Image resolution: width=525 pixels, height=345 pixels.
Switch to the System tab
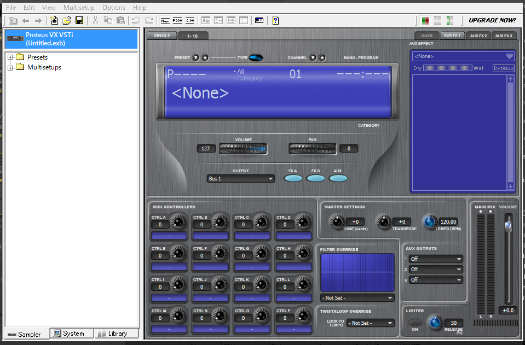click(x=72, y=334)
